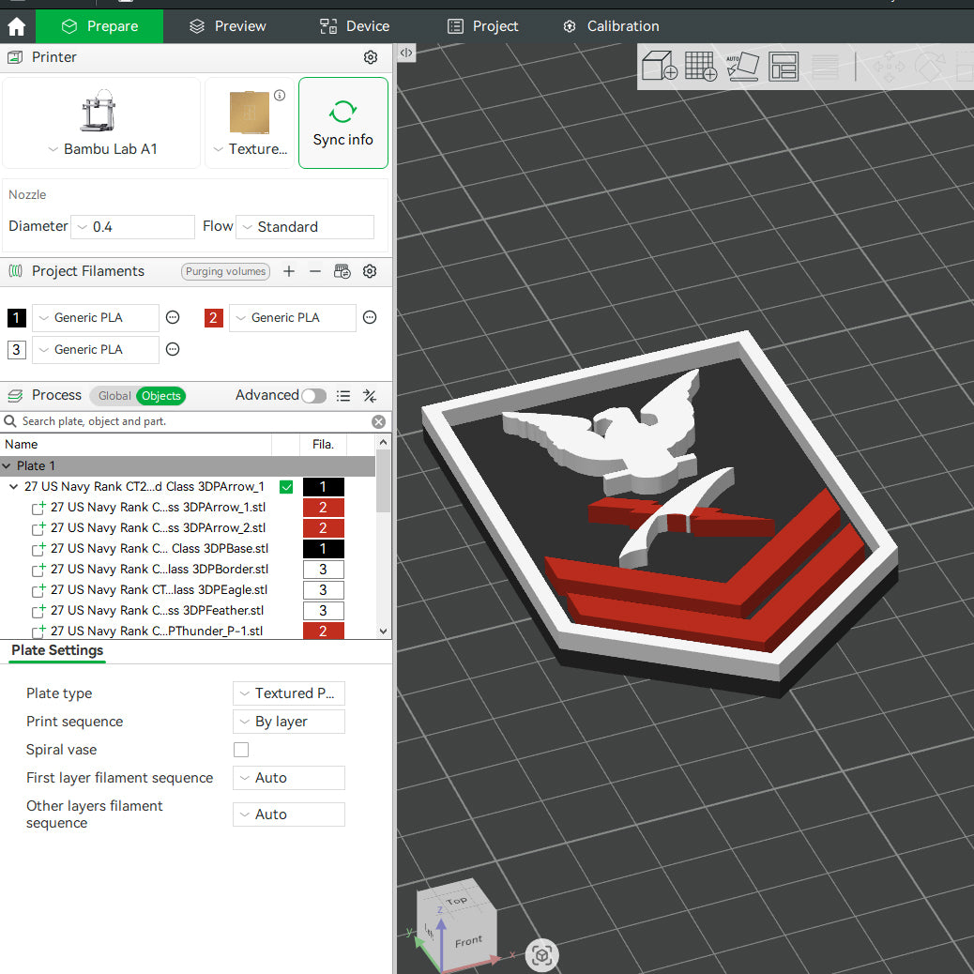This screenshot has width=974, height=974.
Task: Click the Process panel icon
Action: coord(15,395)
